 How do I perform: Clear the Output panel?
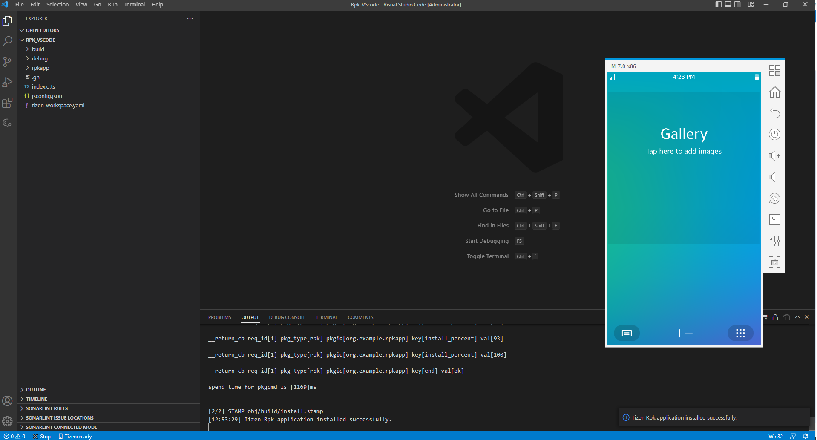(x=765, y=317)
